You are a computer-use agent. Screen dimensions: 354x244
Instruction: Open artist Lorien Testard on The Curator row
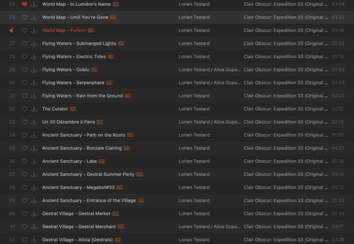pos(194,109)
